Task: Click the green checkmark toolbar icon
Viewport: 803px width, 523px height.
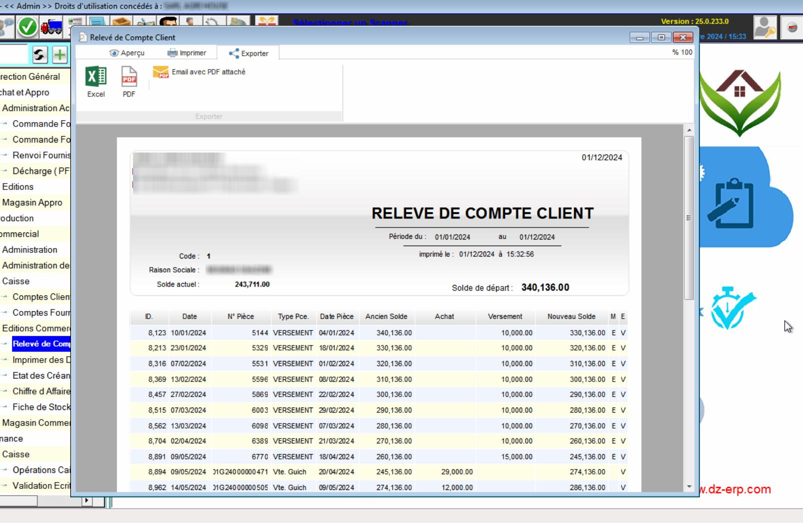Action: coord(27,27)
